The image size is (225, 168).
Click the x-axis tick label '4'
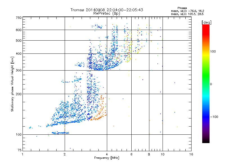[x=107, y=154]
